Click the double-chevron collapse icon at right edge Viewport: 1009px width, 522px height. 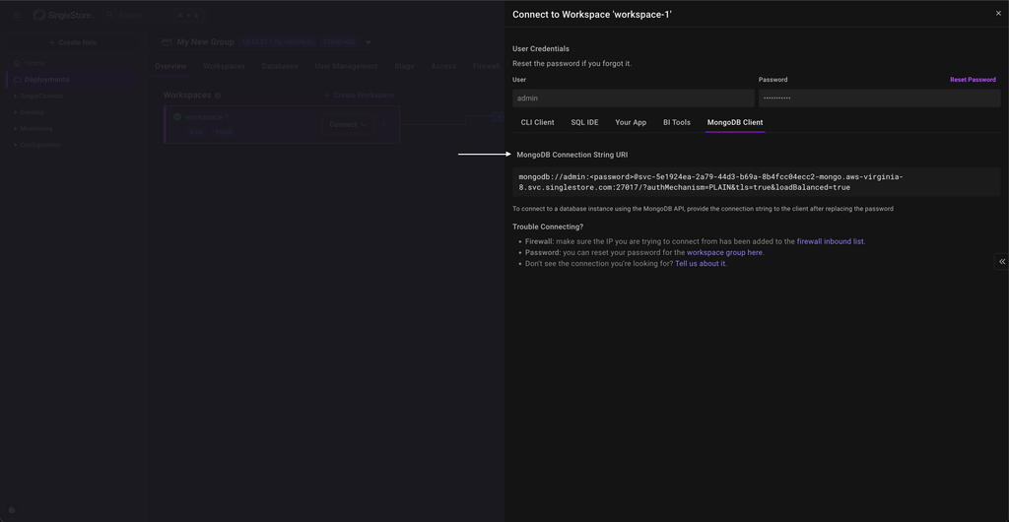(x=1002, y=261)
